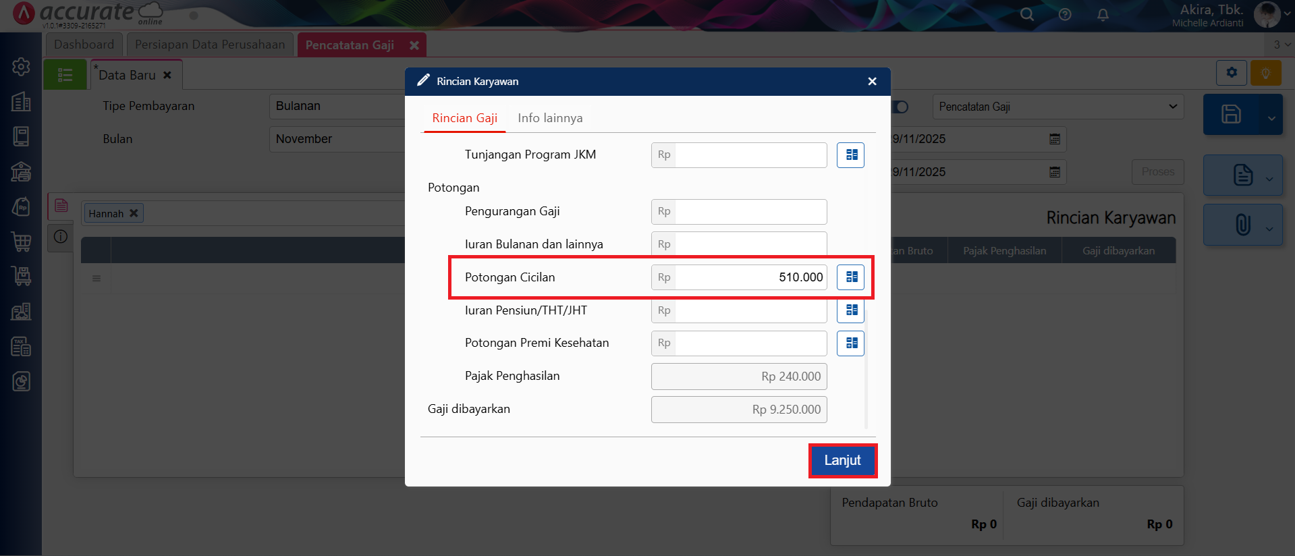The image size is (1295, 556).
Task: Open the Pencatatan Gaji dropdown
Action: (1057, 107)
